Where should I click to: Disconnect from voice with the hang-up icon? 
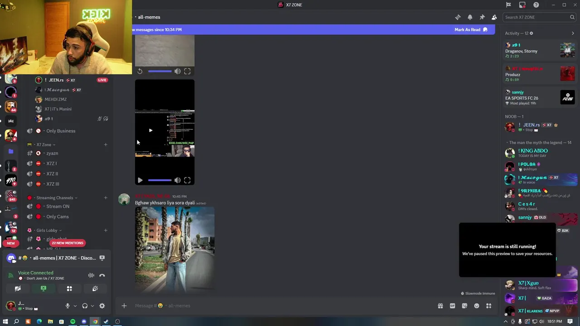tap(102, 275)
